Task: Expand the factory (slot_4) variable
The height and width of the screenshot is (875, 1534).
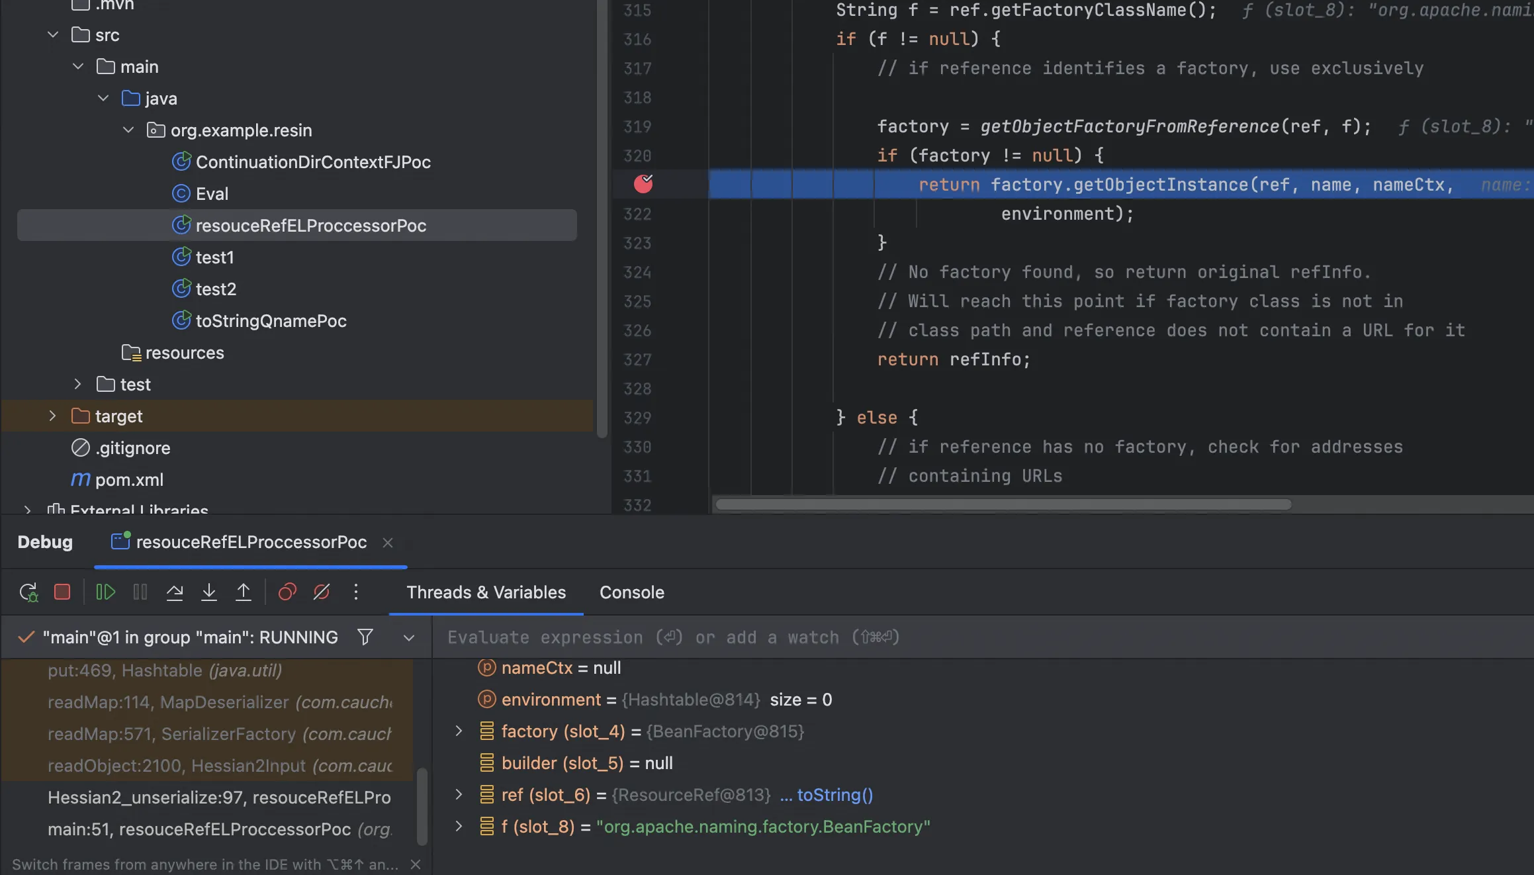Action: pyautogui.click(x=459, y=731)
